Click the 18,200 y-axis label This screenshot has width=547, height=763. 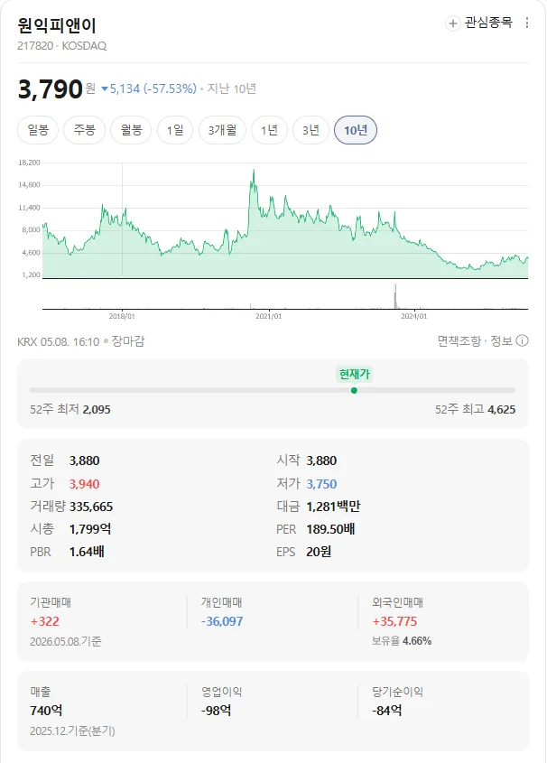pyautogui.click(x=29, y=163)
